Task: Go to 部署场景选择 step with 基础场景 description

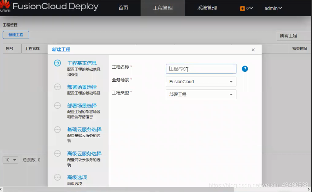Action: 82,87
